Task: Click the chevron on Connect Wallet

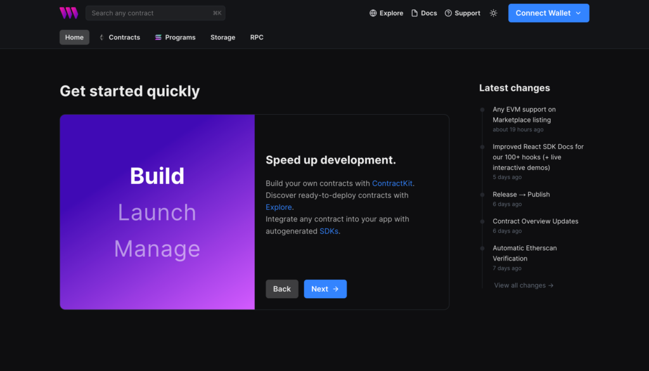Action: 578,13
